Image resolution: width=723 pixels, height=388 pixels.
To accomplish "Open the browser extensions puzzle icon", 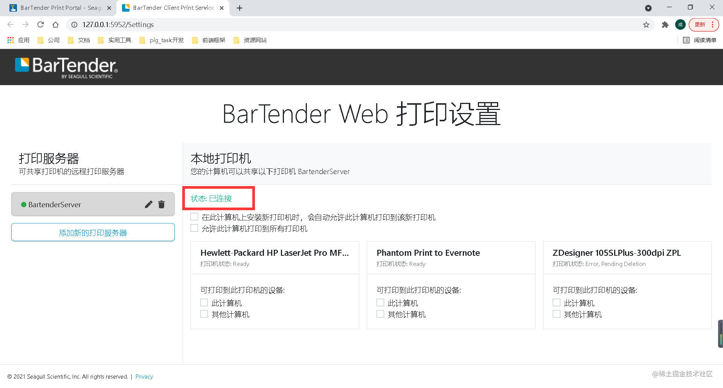I will [x=665, y=24].
